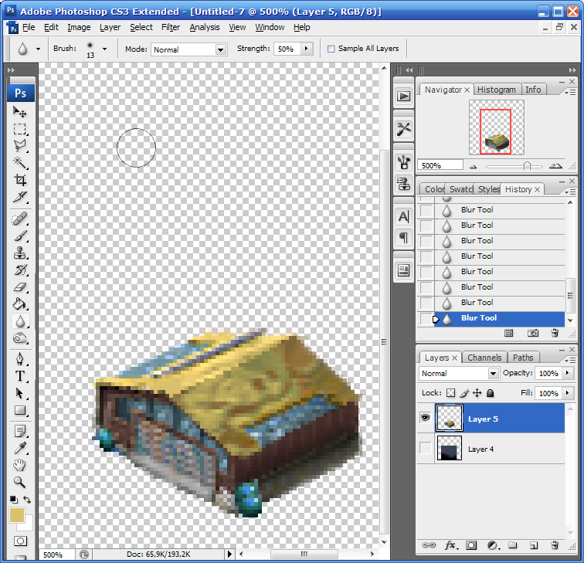Screen dimensions: 584x563
Task: Click the Layer 4 thumbnail
Action: 449,448
